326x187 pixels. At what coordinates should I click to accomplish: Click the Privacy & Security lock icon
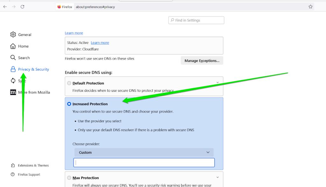pos(13,69)
